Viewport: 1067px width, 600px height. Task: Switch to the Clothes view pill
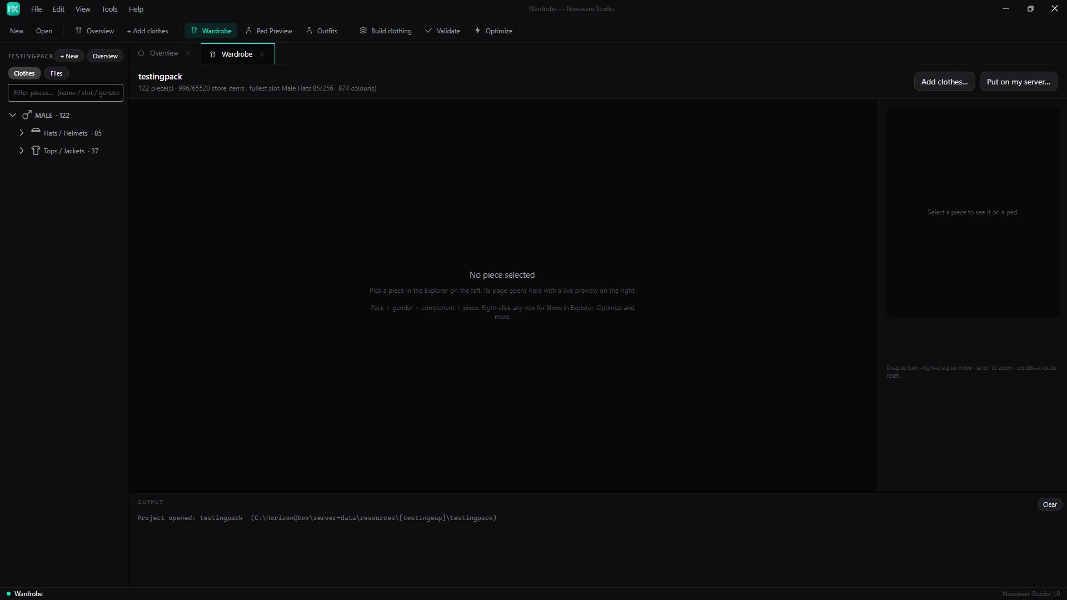[x=24, y=73]
